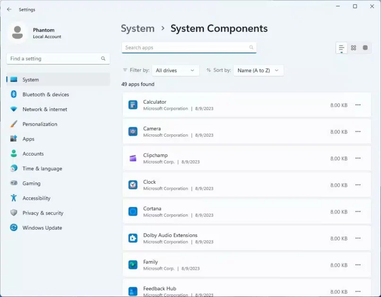
Task: Click the System breadcrumb link
Action: (x=138, y=29)
